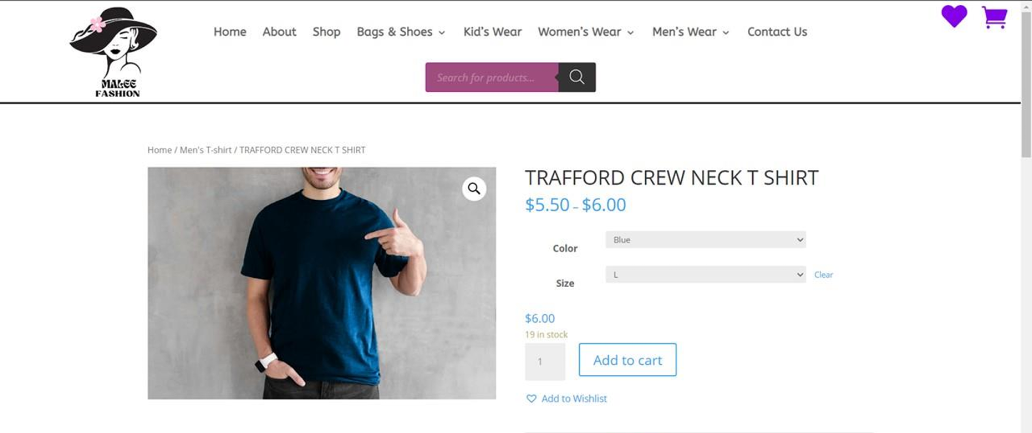Click the heart icon beside Add to Wishlist
The height and width of the screenshot is (433, 1032).
tap(531, 398)
